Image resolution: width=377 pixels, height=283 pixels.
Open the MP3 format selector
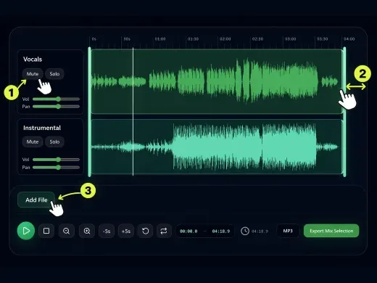coord(288,231)
